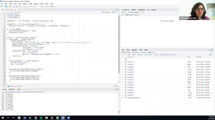Select checkbox for 02-app7.R
215x120 pixels.
pos(123,77)
